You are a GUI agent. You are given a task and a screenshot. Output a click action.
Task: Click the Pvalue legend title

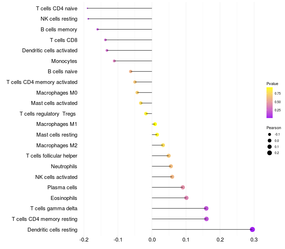[x=272, y=84]
